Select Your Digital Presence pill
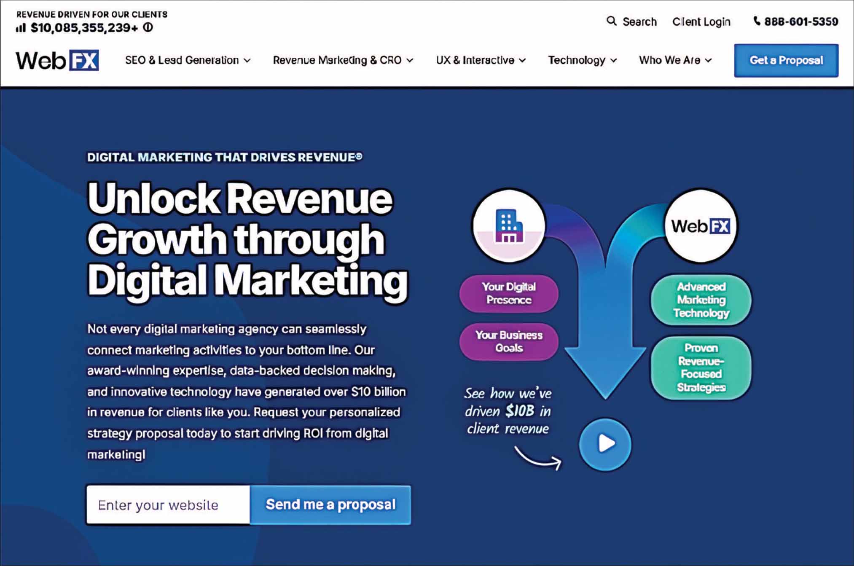 coord(509,293)
